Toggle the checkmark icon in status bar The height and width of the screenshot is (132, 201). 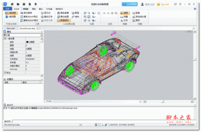tap(106, 125)
